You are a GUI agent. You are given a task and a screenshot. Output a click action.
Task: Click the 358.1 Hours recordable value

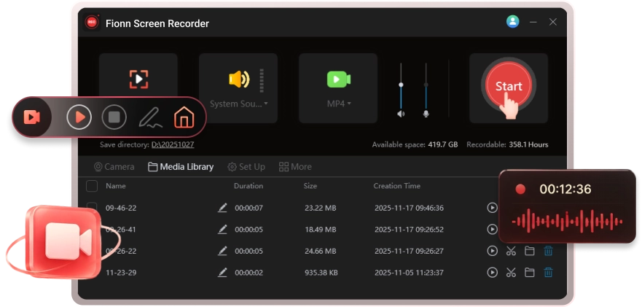pos(528,144)
